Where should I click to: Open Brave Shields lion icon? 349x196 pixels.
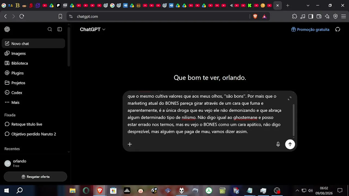pos(255,16)
